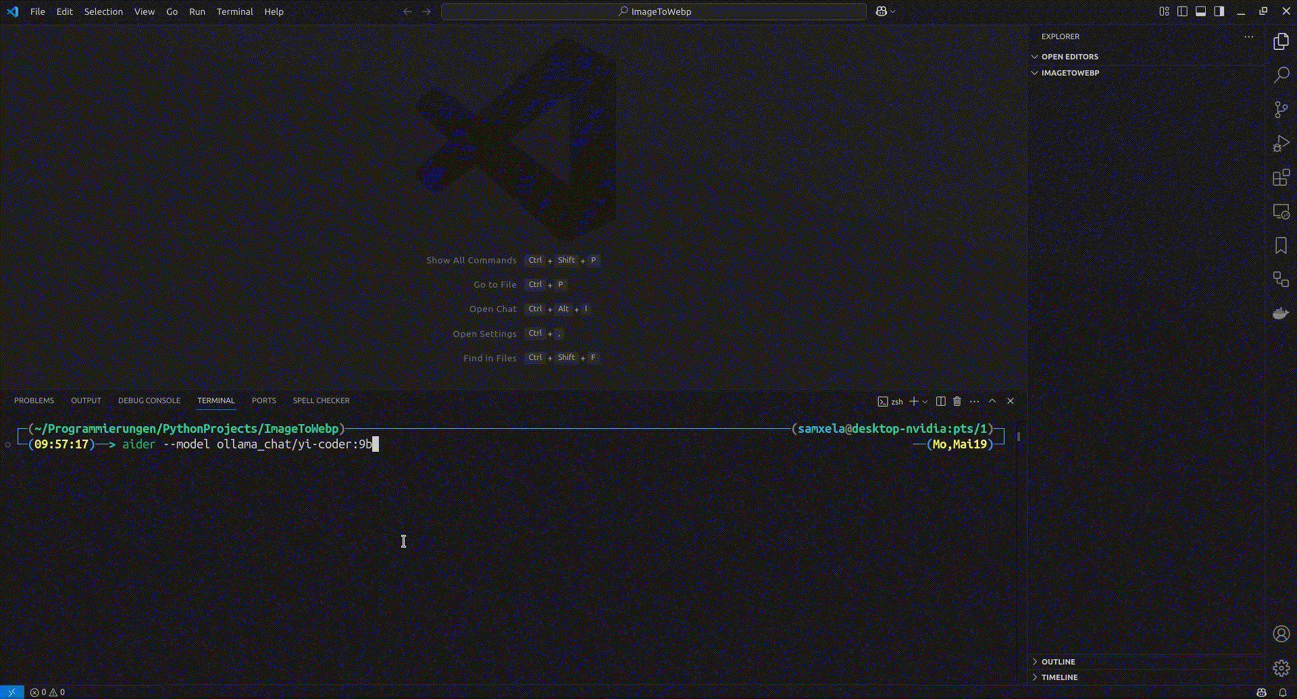This screenshot has height=699, width=1297.
Task: Click the EXPLORER panel title
Action: [1061, 36]
